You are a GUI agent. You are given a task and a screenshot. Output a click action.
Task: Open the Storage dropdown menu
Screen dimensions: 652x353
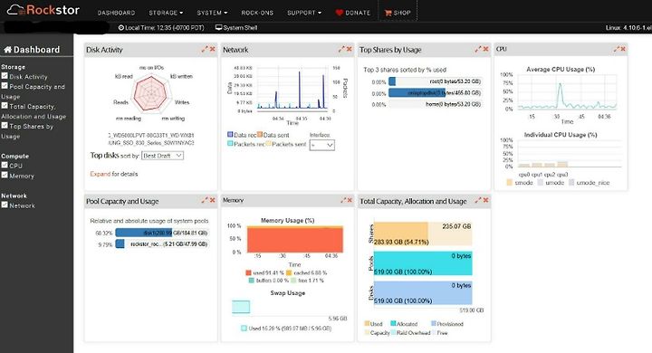(166, 13)
